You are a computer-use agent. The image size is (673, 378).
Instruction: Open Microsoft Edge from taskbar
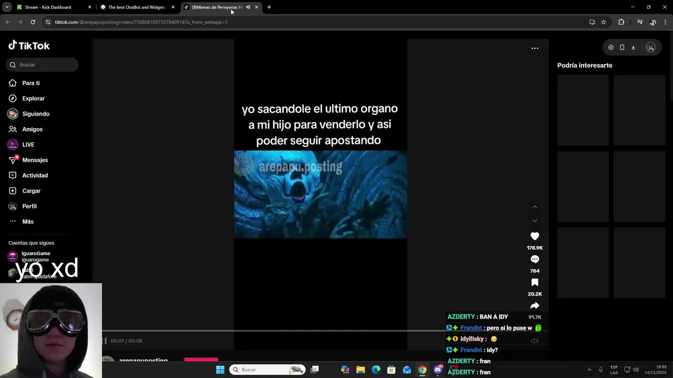coord(376,370)
